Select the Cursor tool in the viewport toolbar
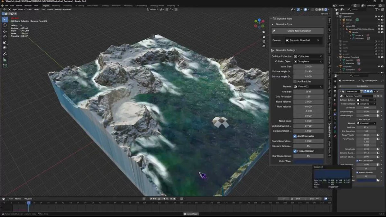386x217 pixels. [x=5, y=25]
